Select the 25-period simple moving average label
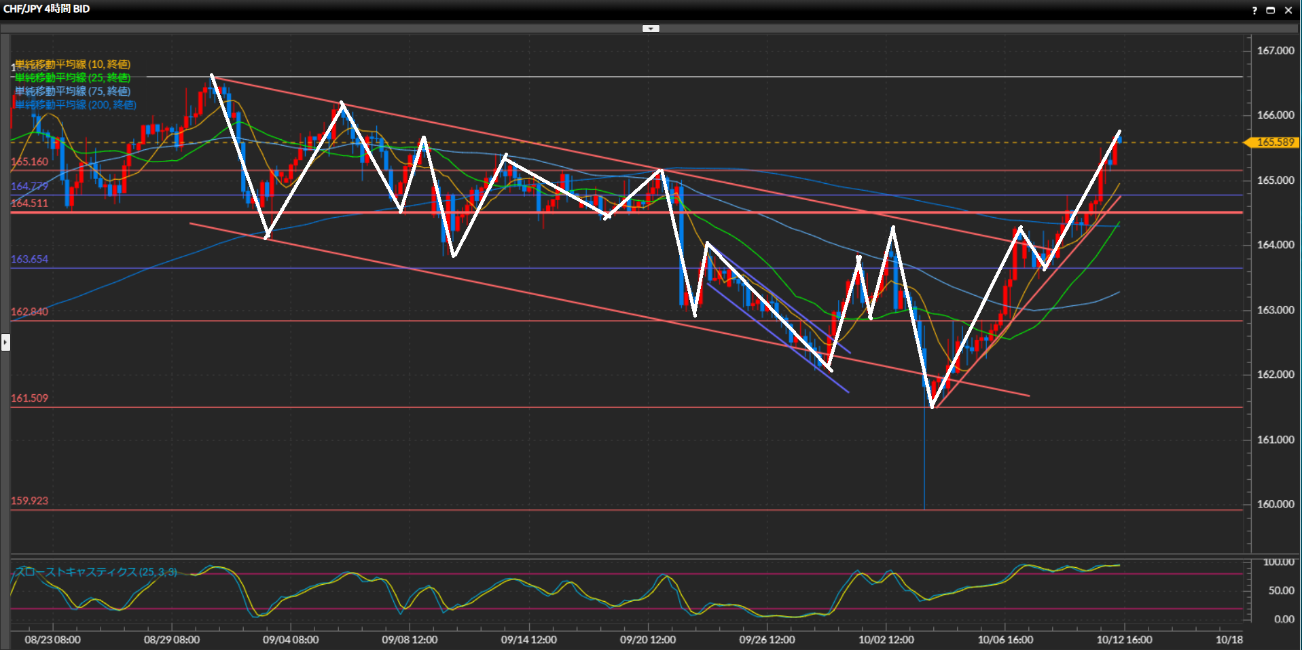 73,78
